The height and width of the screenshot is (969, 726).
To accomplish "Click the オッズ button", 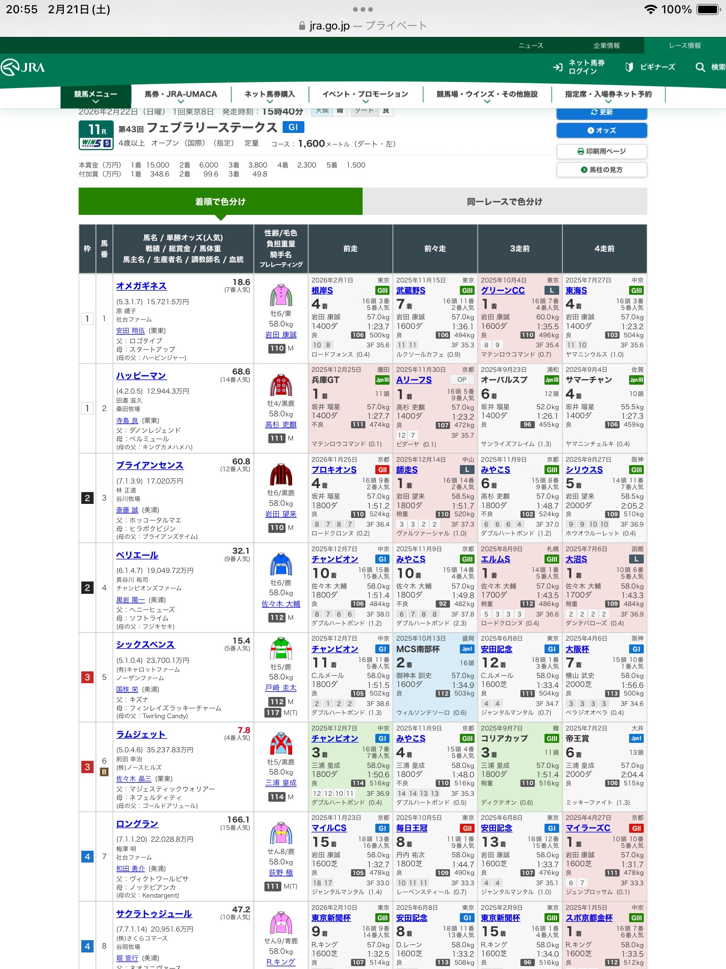I will click(x=602, y=131).
